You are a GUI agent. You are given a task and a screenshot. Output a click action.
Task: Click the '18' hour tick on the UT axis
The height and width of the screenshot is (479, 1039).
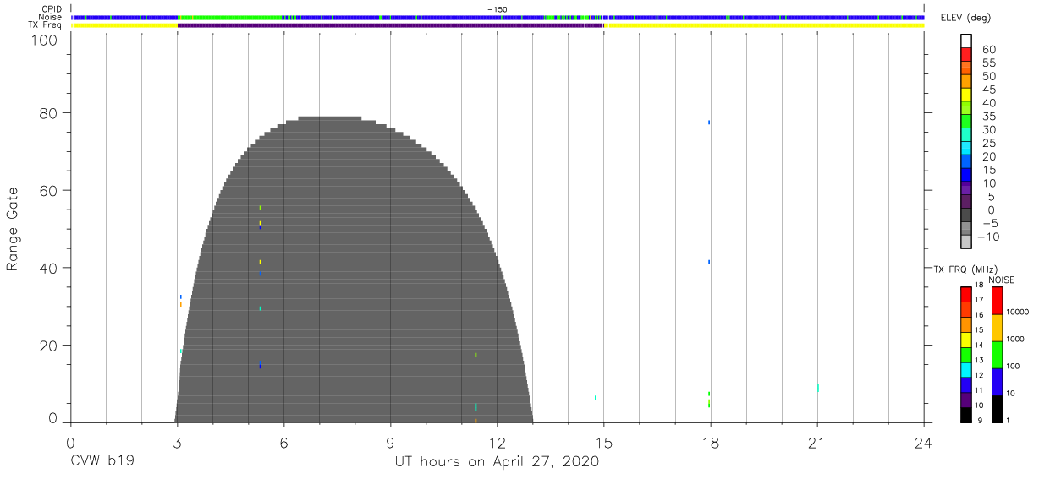[711, 442]
